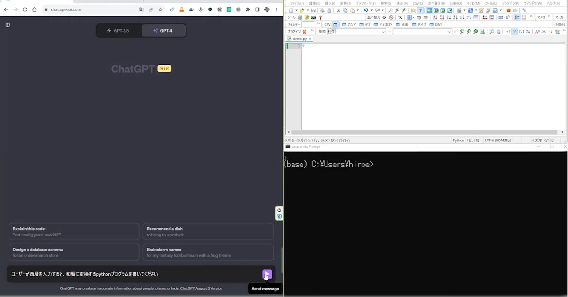
Task: Click the Chrome address bar chat.openai.com
Action: [66, 9]
